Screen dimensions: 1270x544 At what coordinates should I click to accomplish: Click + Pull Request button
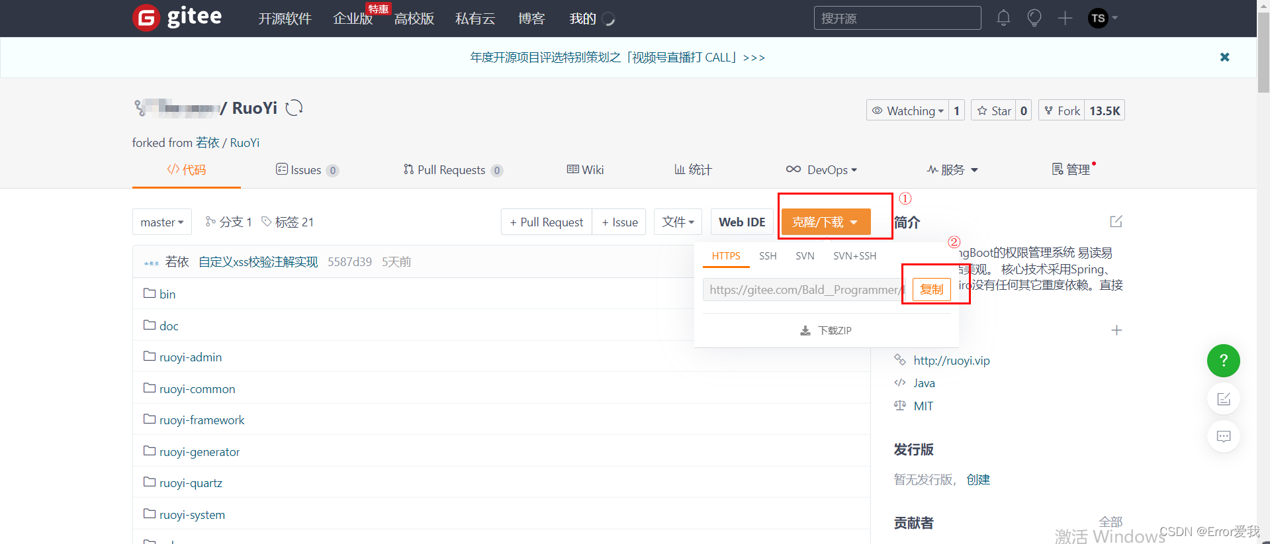click(547, 222)
